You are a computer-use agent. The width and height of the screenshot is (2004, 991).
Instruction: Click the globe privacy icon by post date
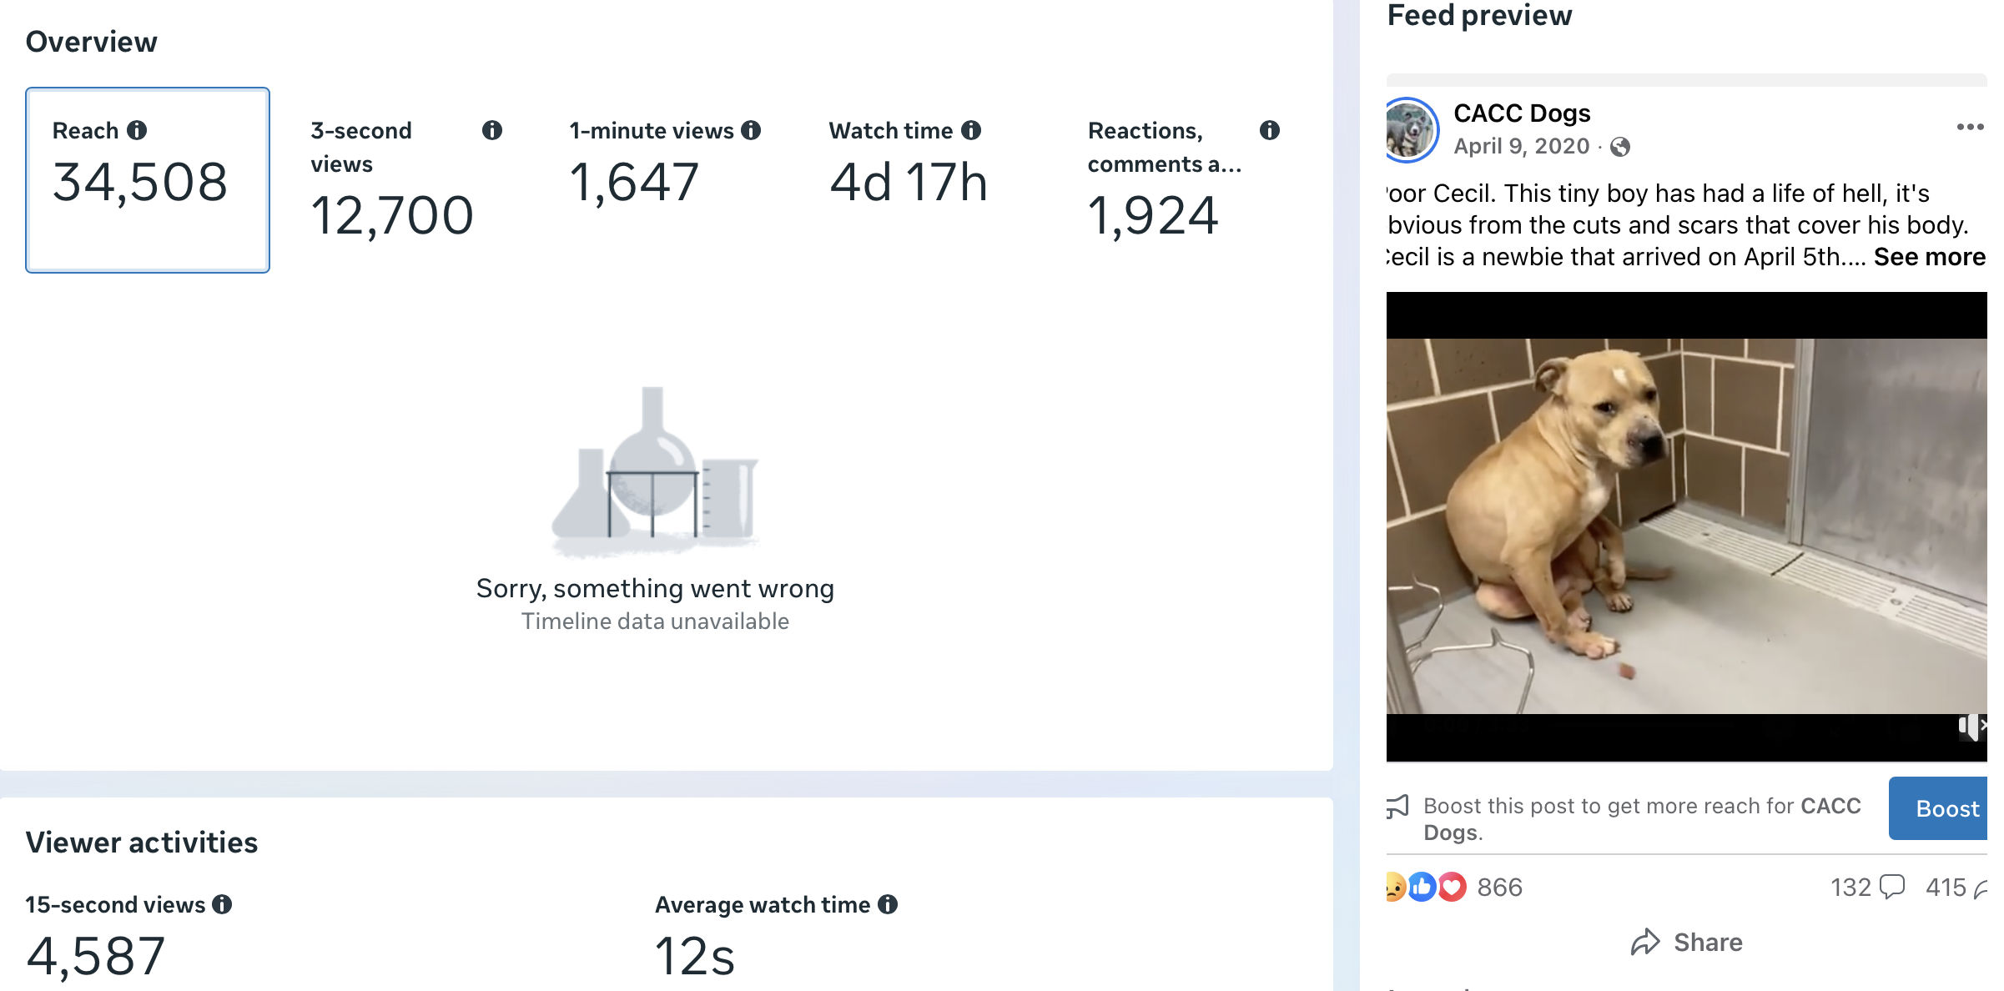(x=1620, y=147)
